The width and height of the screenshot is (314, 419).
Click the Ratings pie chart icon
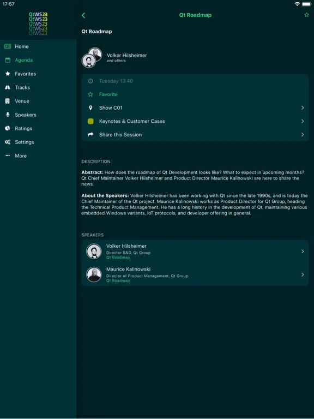click(x=8, y=128)
